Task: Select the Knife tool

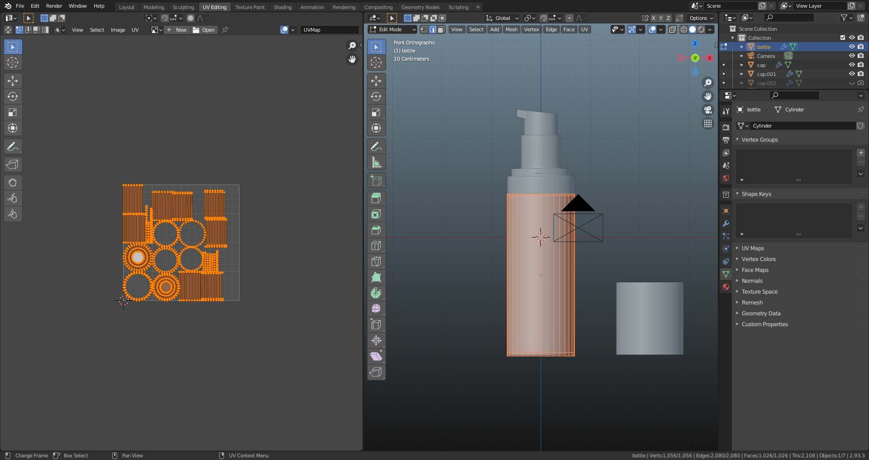Action: tap(376, 261)
